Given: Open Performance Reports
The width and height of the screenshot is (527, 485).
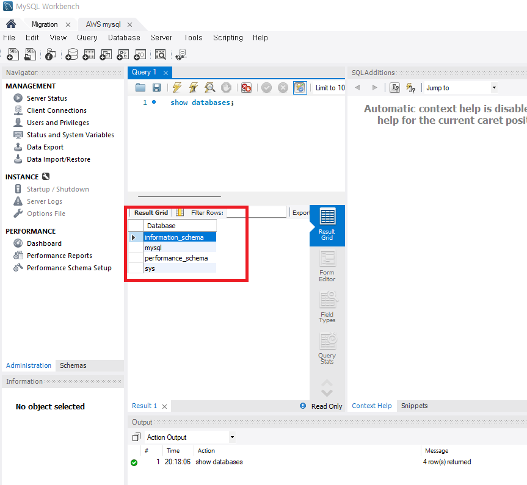Looking at the screenshot, I should pyautogui.click(x=59, y=256).
